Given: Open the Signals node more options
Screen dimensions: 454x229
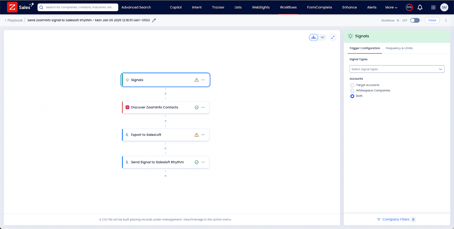Looking at the screenshot, I should [203, 80].
